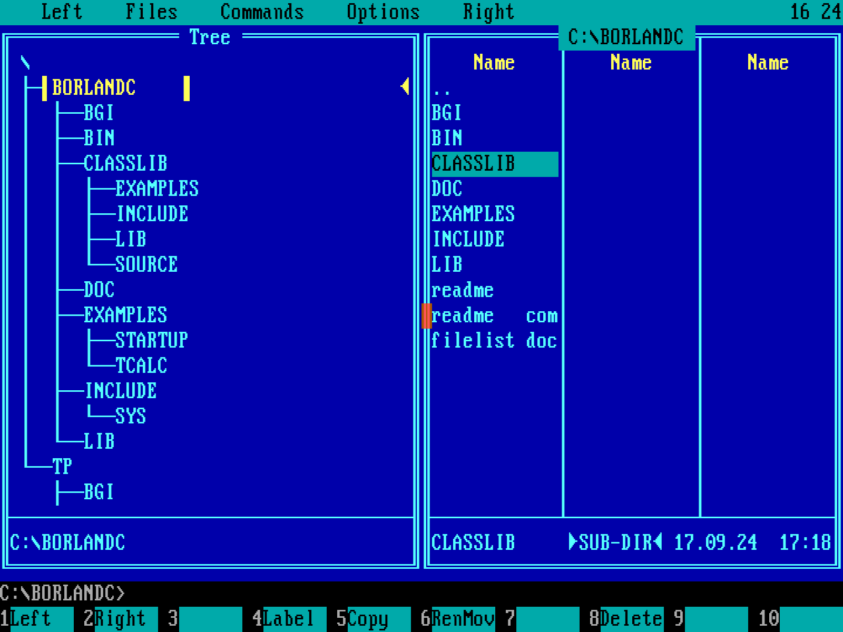Screen dimensions: 843x632
Task: Select SOURCE under CLASSLIB in the tree
Action: click(146, 264)
